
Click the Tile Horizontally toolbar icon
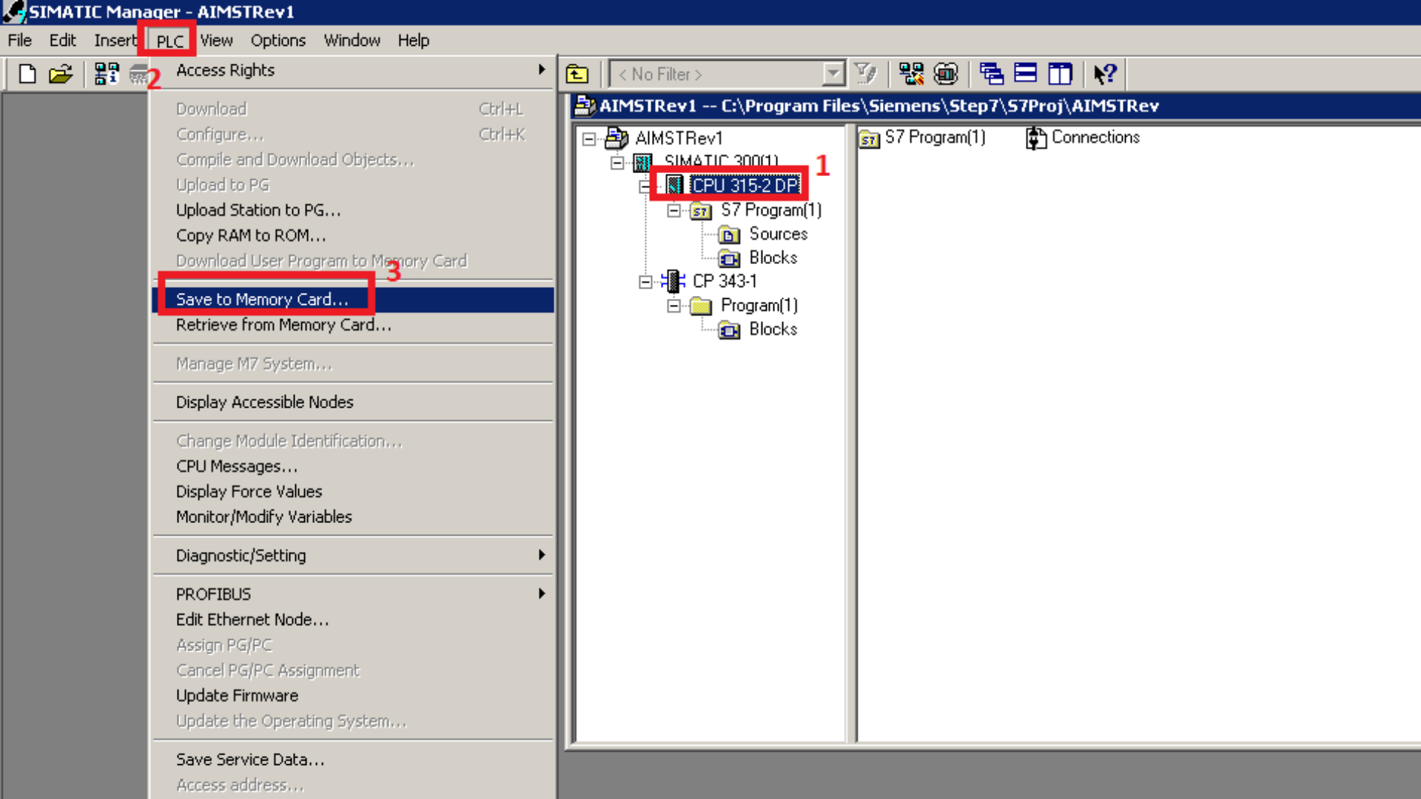coord(1025,74)
